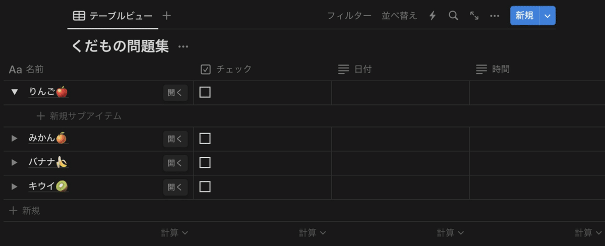Open search with the magnifier icon
Image resolution: width=605 pixels, height=246 pixels.
[453, 16]
